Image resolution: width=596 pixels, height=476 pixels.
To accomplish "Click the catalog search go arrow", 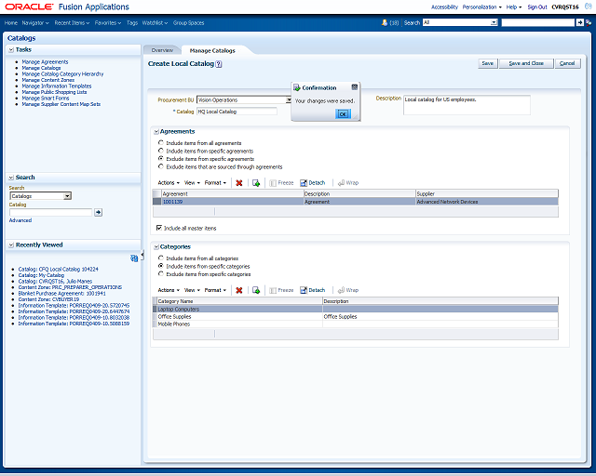I will [x=98, y=212].
